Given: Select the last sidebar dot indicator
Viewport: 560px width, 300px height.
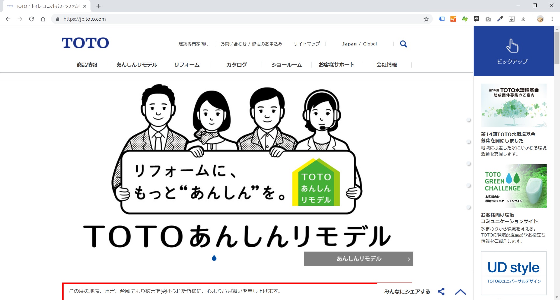Looking at the screenshot, I should (x=469, y=207).
